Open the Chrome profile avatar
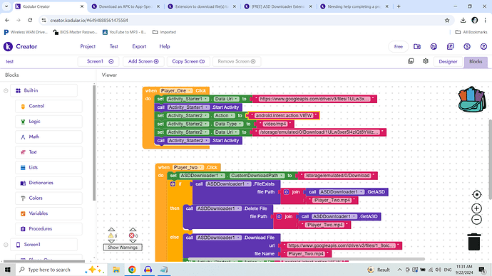The height and width of the screenshot is (276, 492). click(x=474, y=21)
